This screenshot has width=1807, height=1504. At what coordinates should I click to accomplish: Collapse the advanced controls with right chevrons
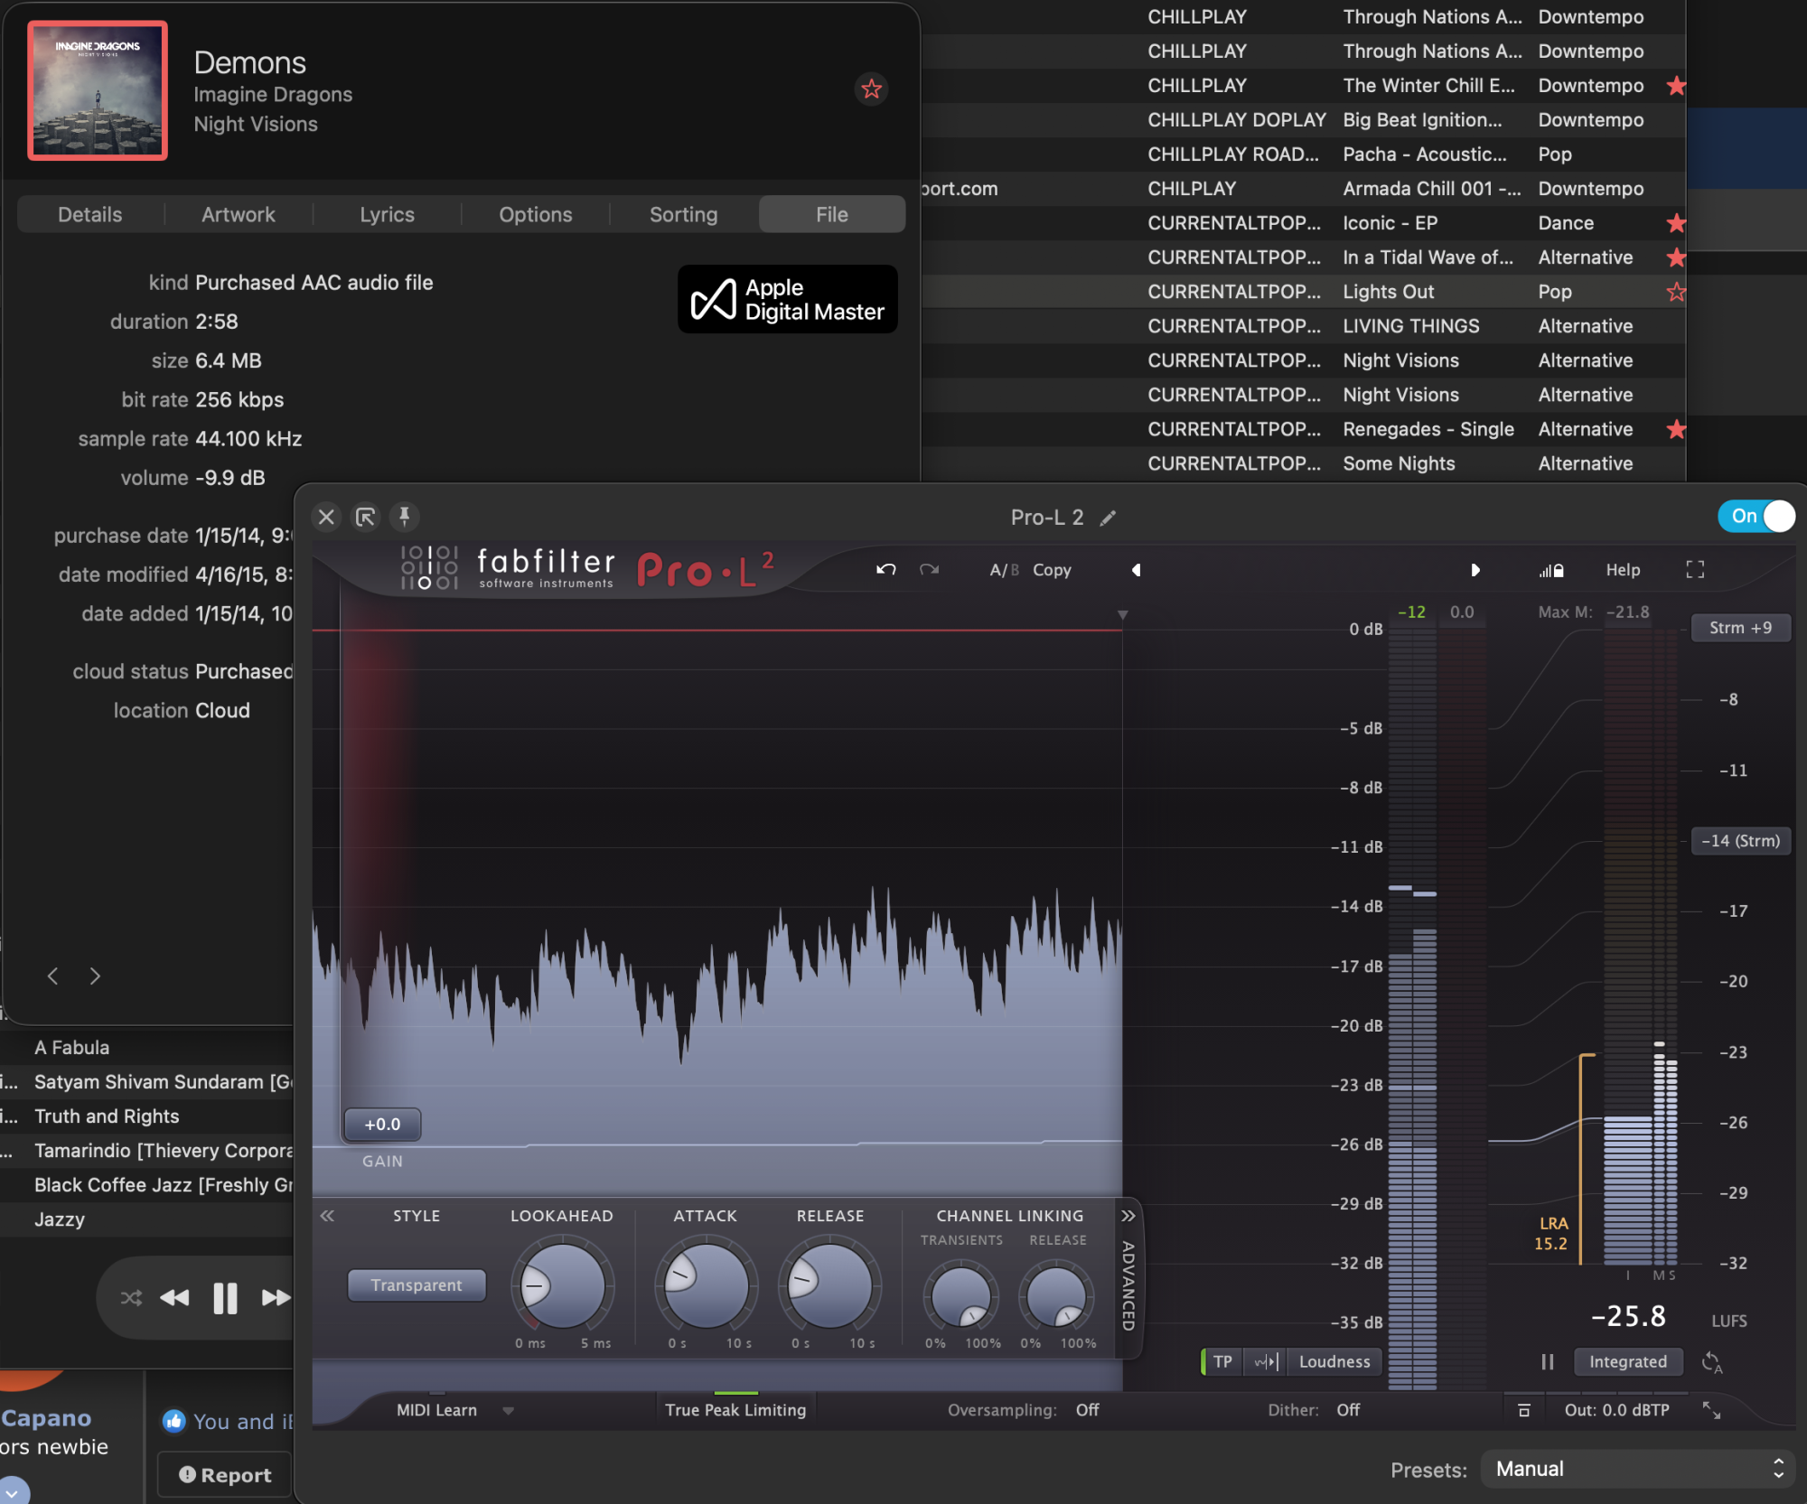tap(1128, 1216)
